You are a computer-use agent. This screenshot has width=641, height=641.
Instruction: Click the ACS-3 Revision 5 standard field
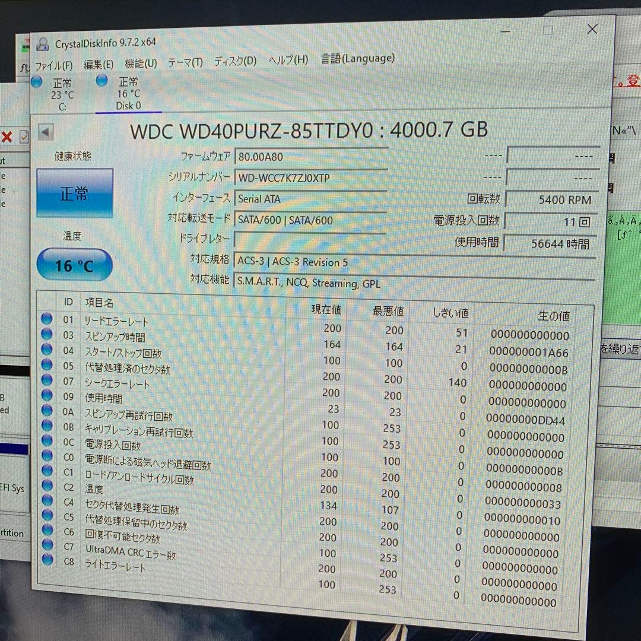pos(414,262)
